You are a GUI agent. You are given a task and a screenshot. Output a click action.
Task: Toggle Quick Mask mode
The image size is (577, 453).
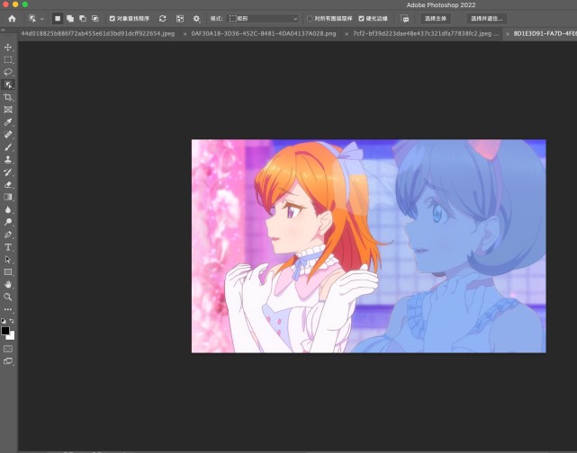pyautogui.click(x=8, y=349)
